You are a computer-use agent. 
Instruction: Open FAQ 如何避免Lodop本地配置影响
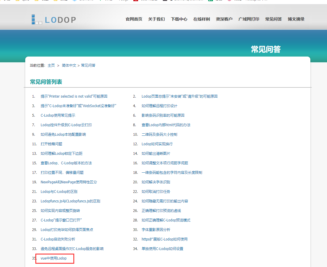pyautogui.click(x=63, y=135)
